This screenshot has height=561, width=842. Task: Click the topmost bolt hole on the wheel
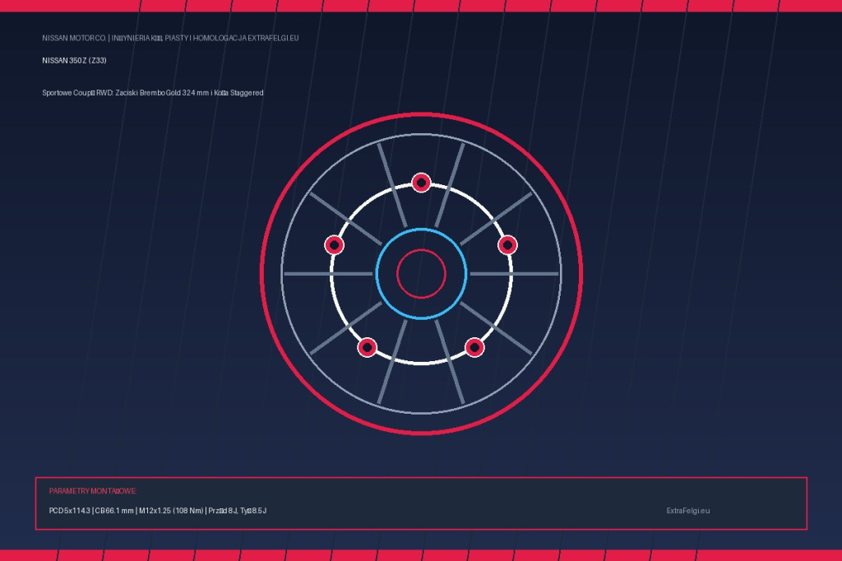pyautogui.click(x=421, y=183)
